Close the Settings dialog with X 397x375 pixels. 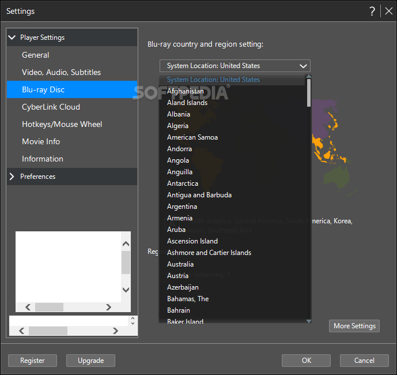coord(388,11)
